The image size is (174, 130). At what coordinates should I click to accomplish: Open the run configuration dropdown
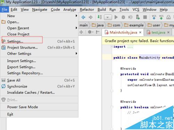(108, 17)
